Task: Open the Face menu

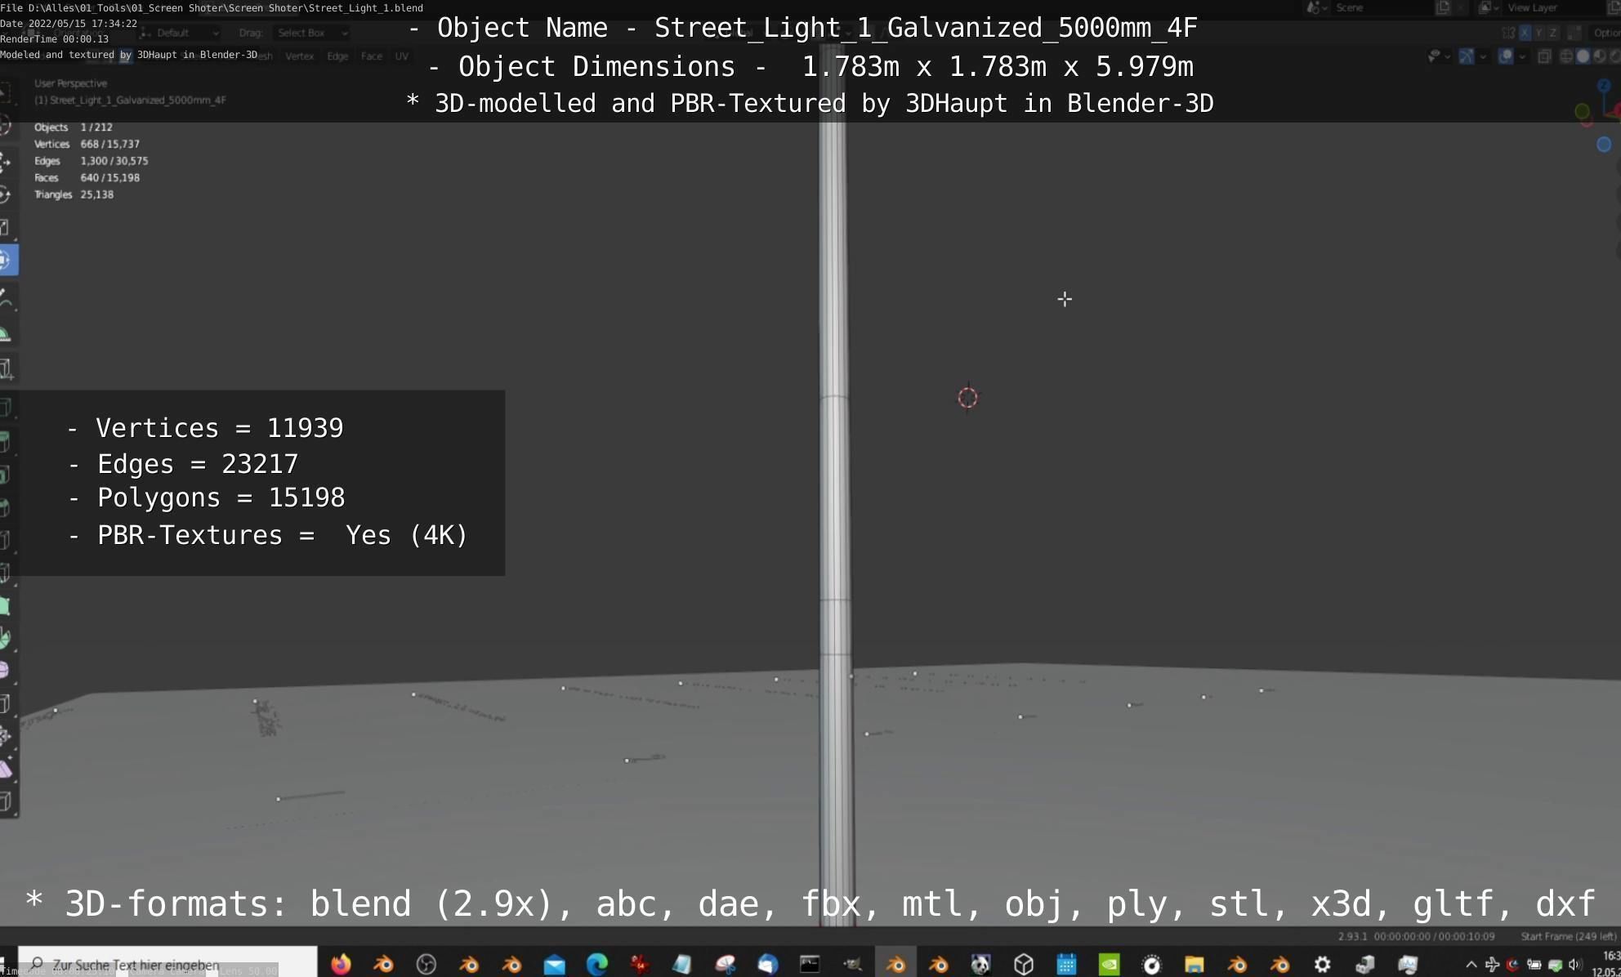Action: [x=371, y=56]
